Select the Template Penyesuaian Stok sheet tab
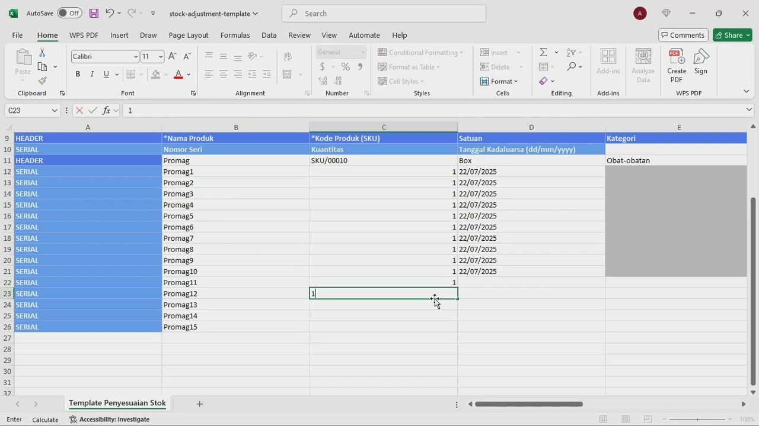 (x=117, y=404)
